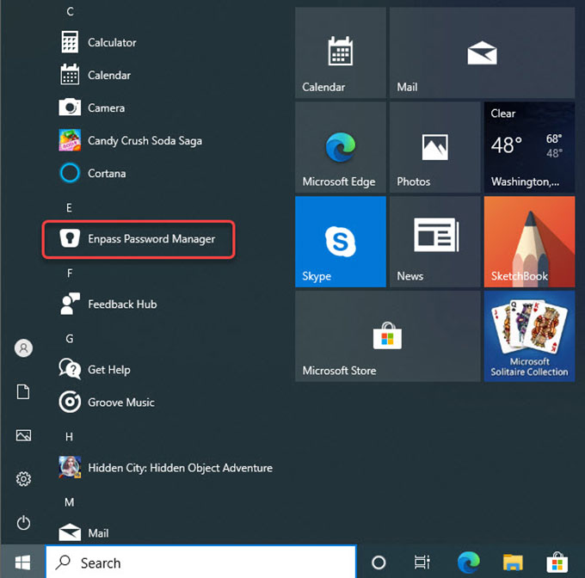585x578 pixels.
Task: Click the letter M section header
Action: pyautogui.click(x=70, y=502)
